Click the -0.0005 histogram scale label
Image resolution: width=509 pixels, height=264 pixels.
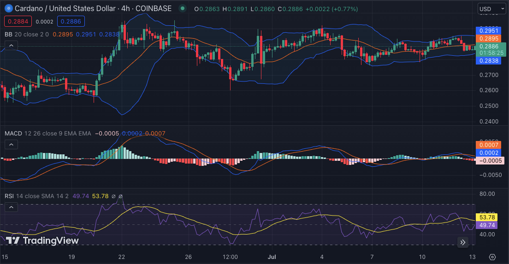click(490, 160)
